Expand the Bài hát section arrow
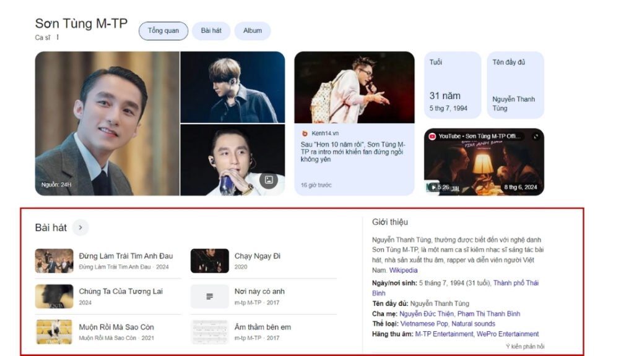The height and width of the screenshot is (356, 634). point(80,227)
